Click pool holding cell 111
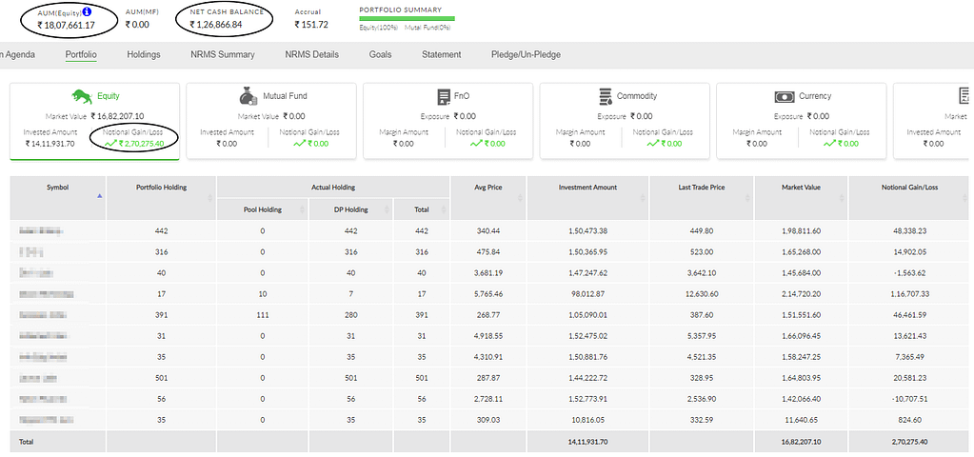The height and width of the screenshot is (457, 974). point(262,315)
